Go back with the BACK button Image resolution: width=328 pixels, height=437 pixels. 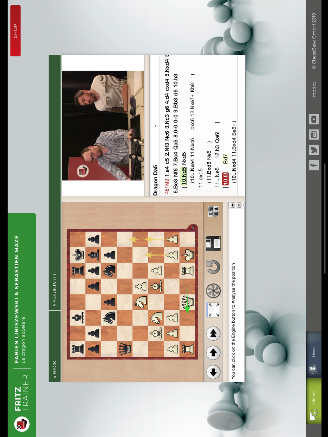coord(54,370)
